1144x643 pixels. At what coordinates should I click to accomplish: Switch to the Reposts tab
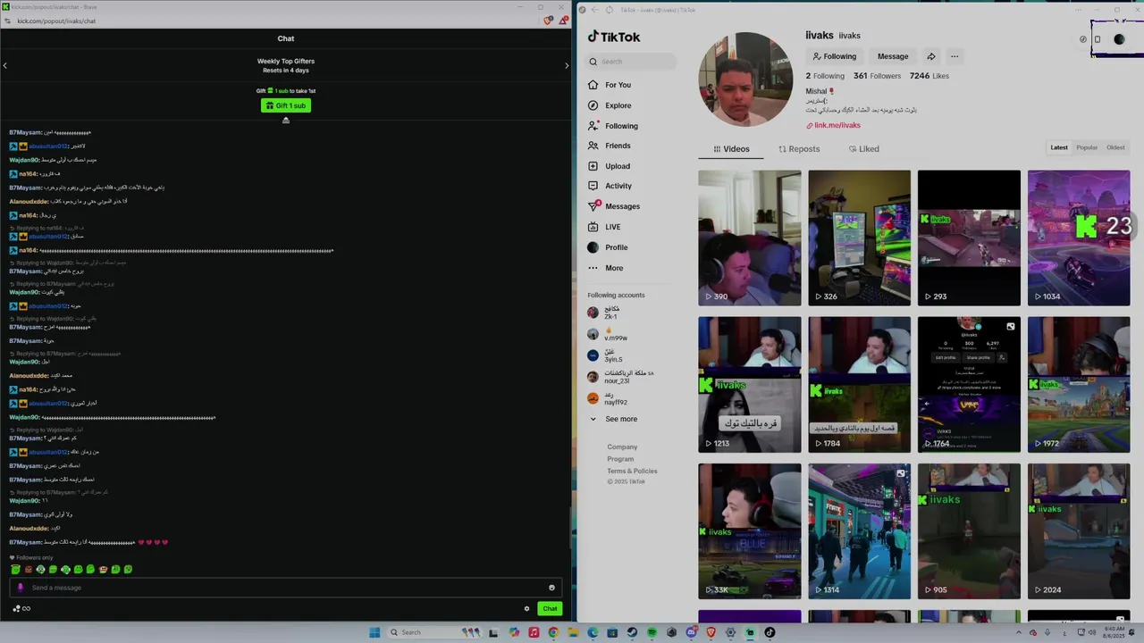[x=799, y=149]
